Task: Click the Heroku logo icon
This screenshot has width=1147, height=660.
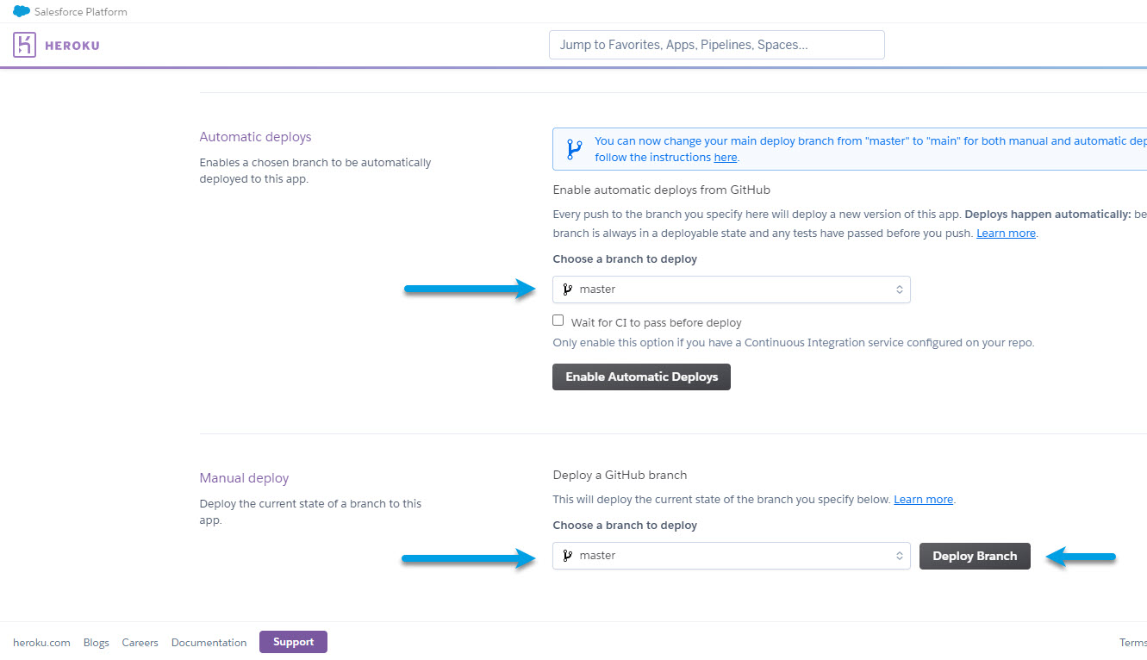Action: (24, 45)
